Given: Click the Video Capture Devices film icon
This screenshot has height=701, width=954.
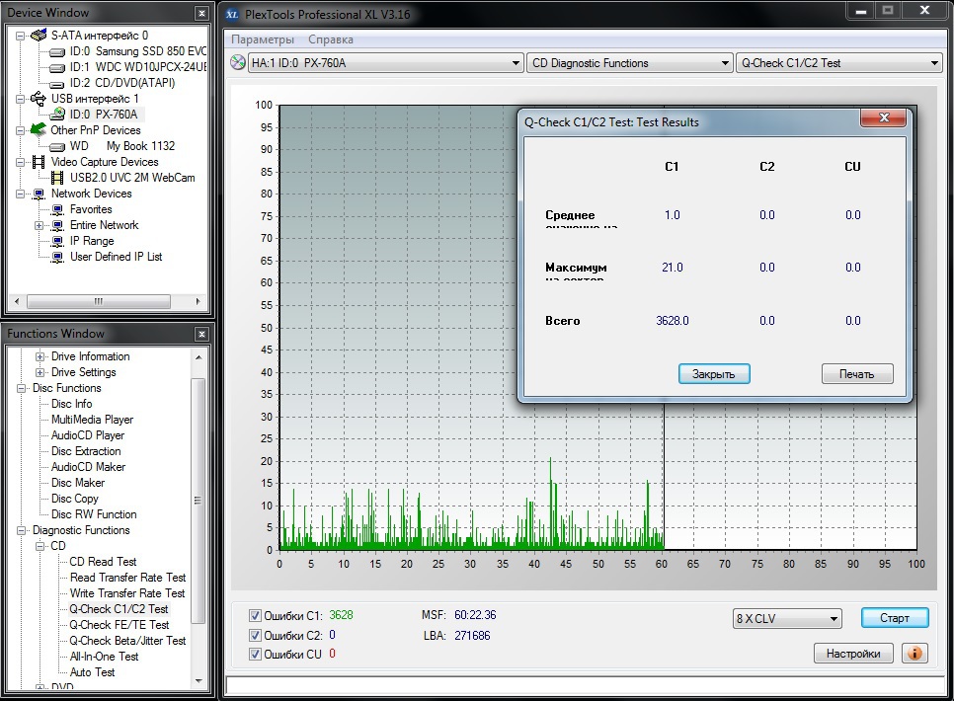Looking at the screenshot, I should pyautogui.click(x=39, y=162).
